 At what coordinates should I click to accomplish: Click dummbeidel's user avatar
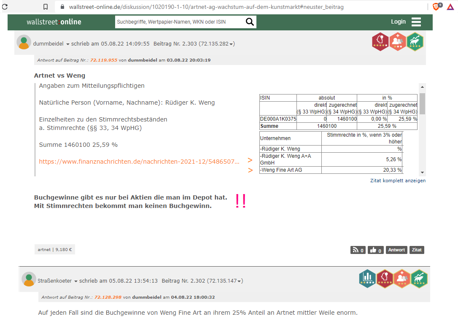24,42
